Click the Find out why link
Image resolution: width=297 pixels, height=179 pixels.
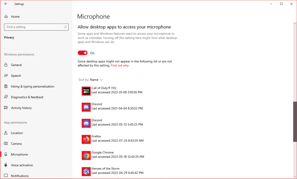click(x=120, y=65)
